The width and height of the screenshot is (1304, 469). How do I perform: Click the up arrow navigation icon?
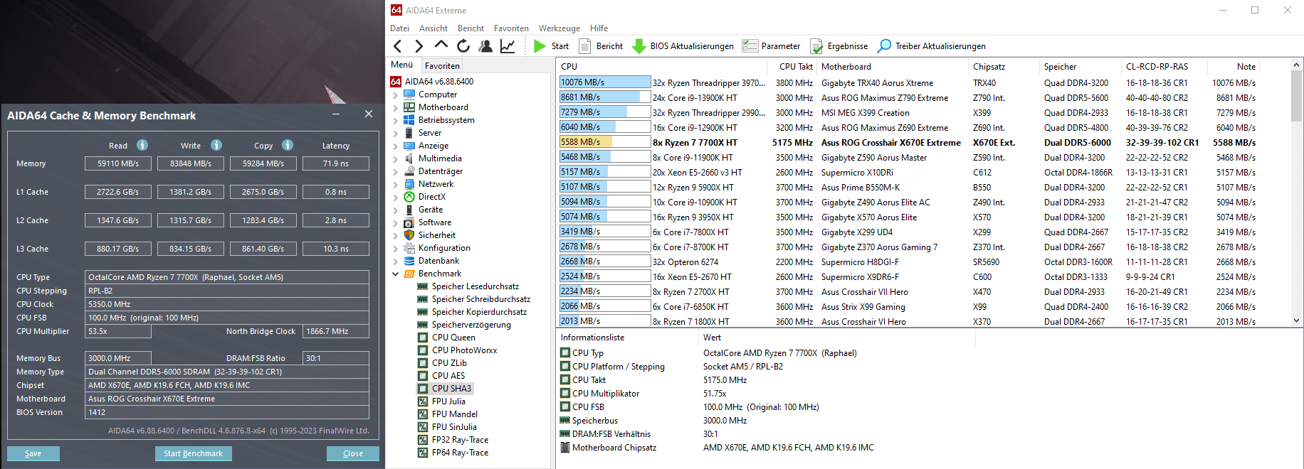pyautogui.click(x=441, y=45)
